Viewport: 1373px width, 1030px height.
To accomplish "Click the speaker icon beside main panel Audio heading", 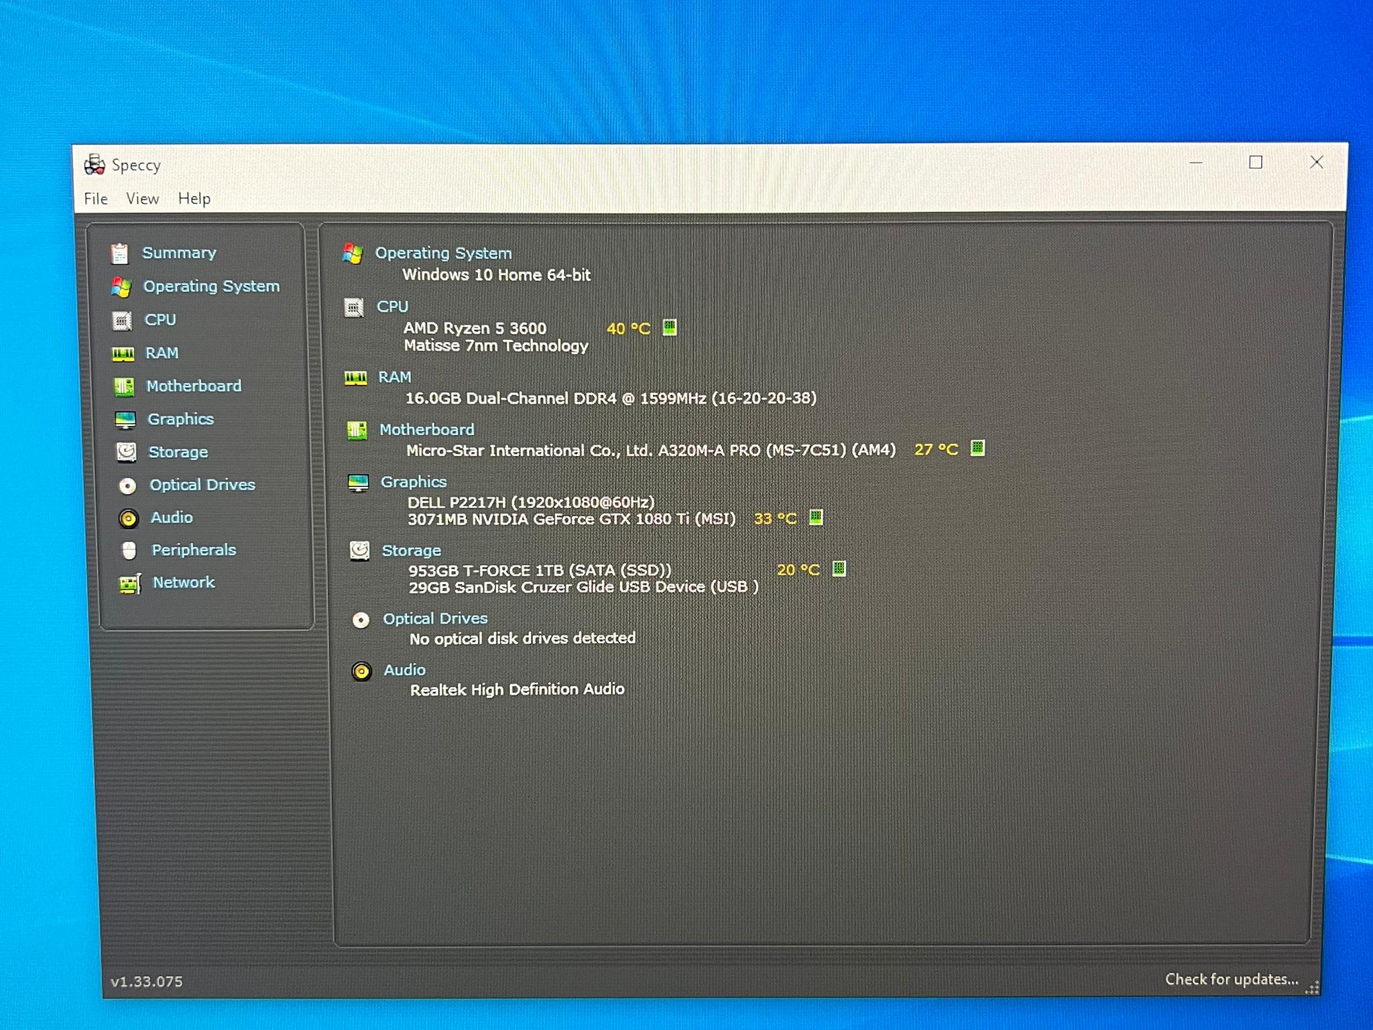I will click(x=361, y=671).
